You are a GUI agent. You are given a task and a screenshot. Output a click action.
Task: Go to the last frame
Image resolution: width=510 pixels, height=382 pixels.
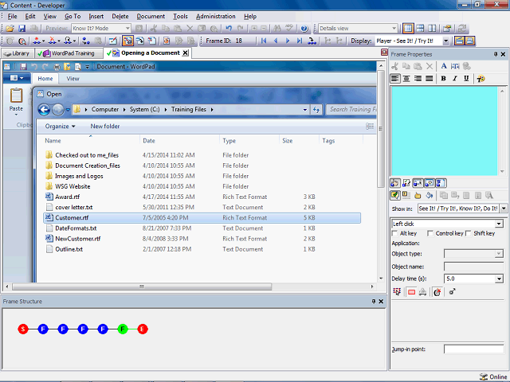point(300,41)
